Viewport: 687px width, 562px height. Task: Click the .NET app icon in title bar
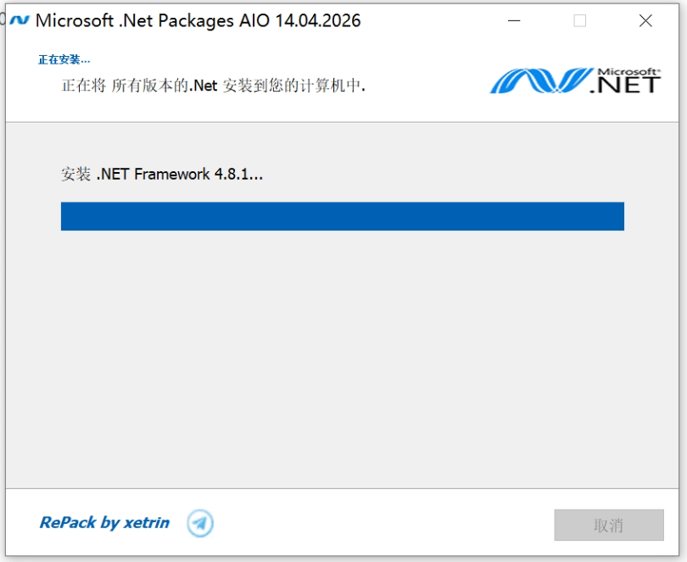pyautogui.click(x=20, y=20)
